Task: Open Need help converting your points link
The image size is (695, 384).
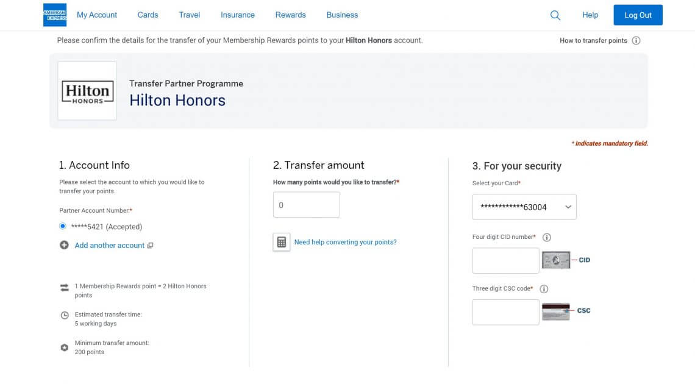Action: (x=345, y=242)
